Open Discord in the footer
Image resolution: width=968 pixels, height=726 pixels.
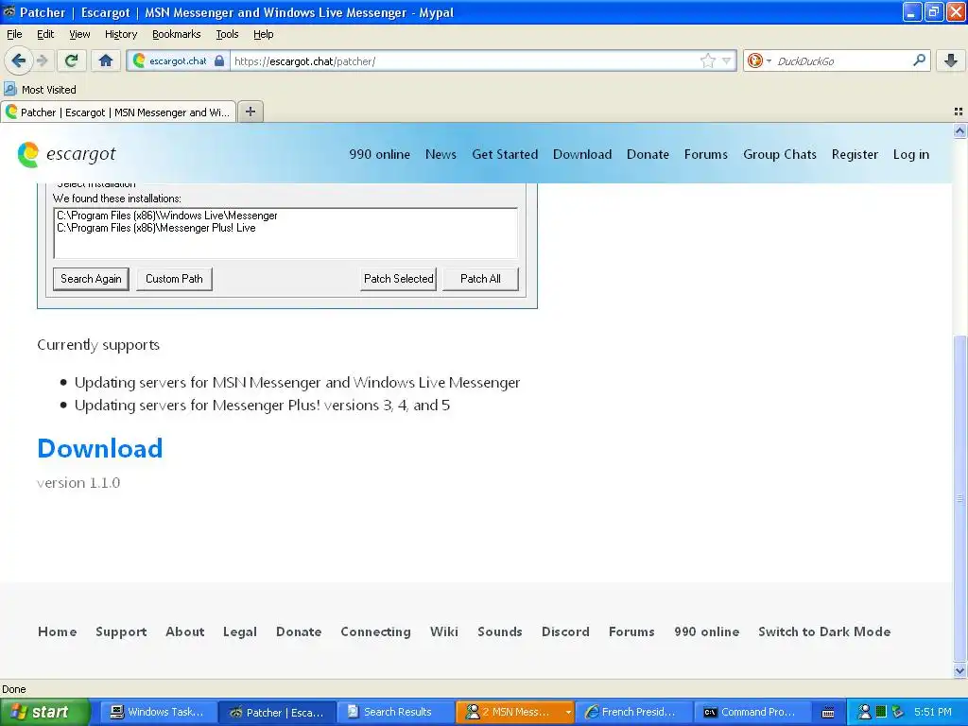tap(565, 631)
